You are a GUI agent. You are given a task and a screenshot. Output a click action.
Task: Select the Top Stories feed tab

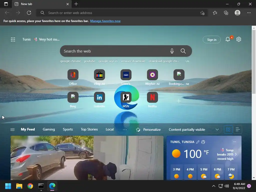(x=89, y=129)
